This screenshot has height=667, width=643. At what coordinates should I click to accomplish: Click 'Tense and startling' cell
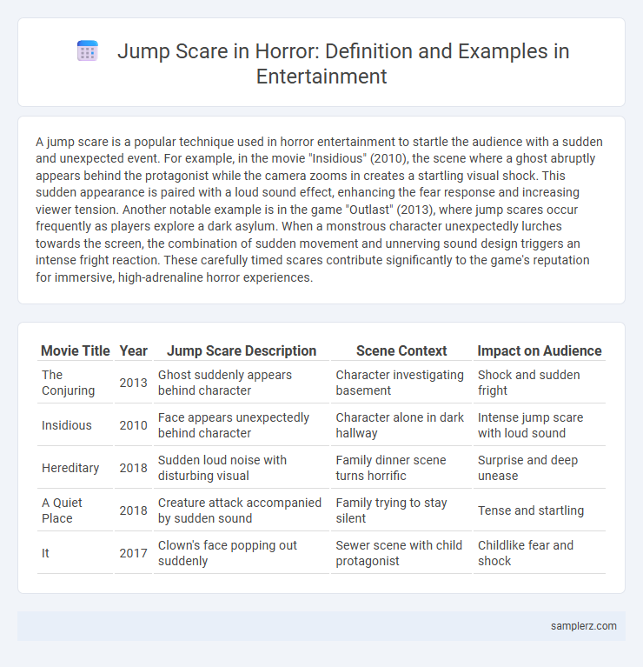pyautogui.click(x=540, y=510)
